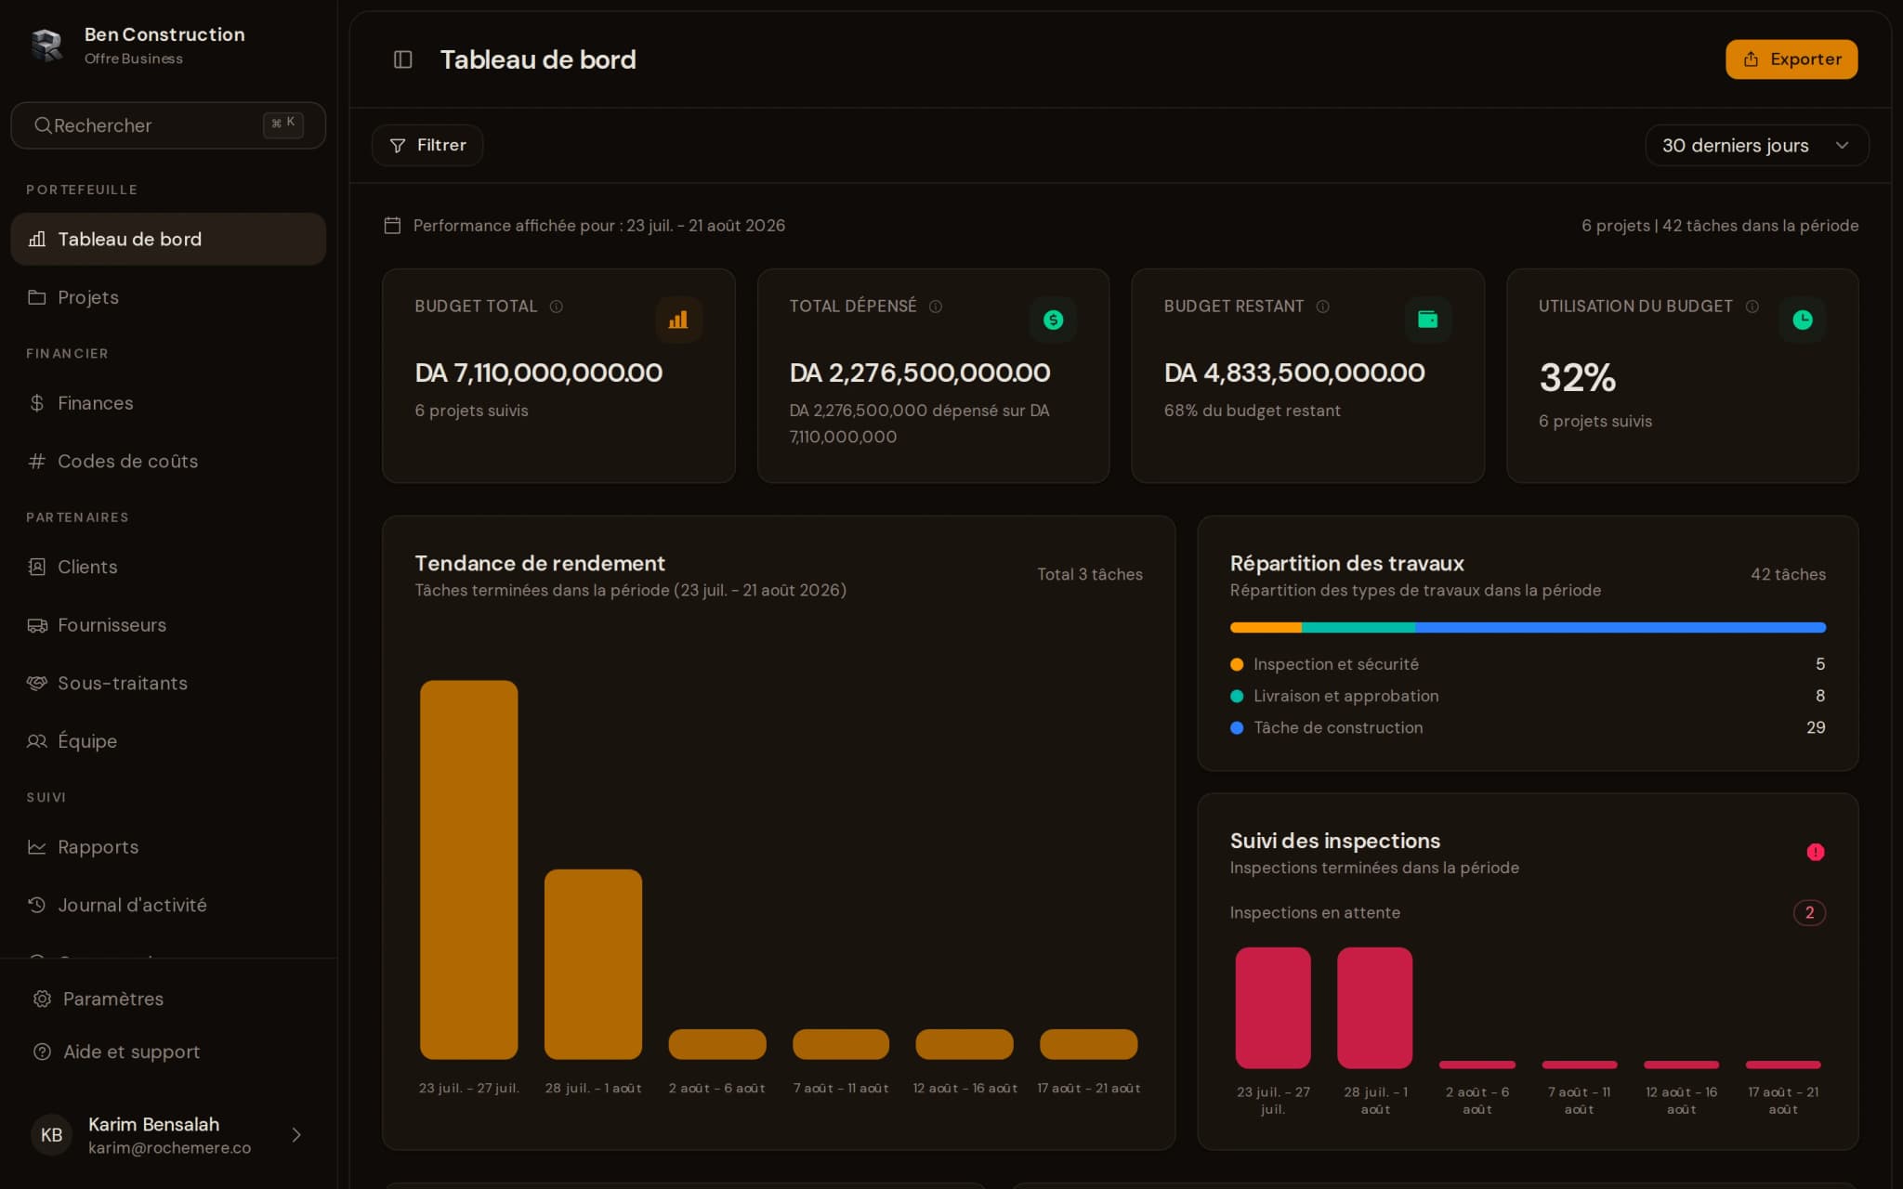Click the orange segment of Répartition bar
Image resolution: width=1903 pixels, height=1189 pixels.
pyautogui.click(x=1266, y=628)
